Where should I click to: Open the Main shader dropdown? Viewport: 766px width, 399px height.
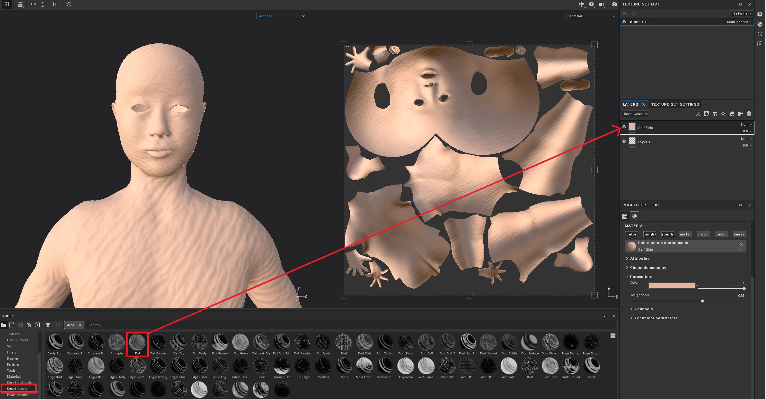point(739,22)
